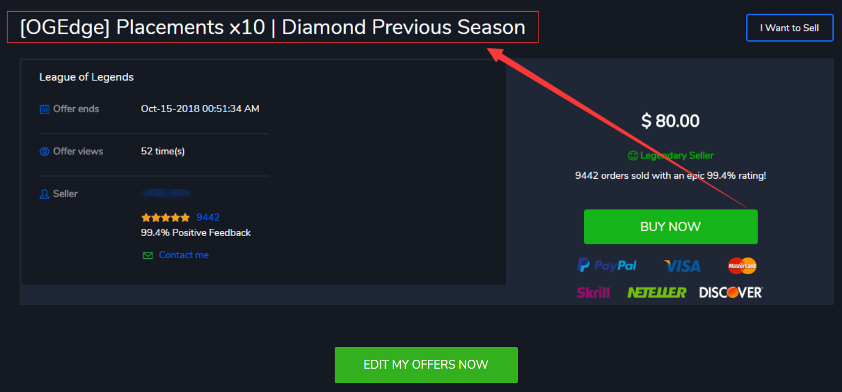Viewport: 842px width, 392px height.
Task: Select the DISCOVER payment logo
Action: coord(731,292)
